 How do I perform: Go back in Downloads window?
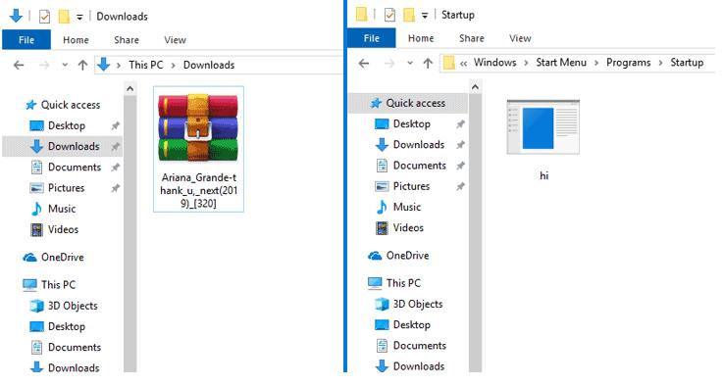(19, 65)
